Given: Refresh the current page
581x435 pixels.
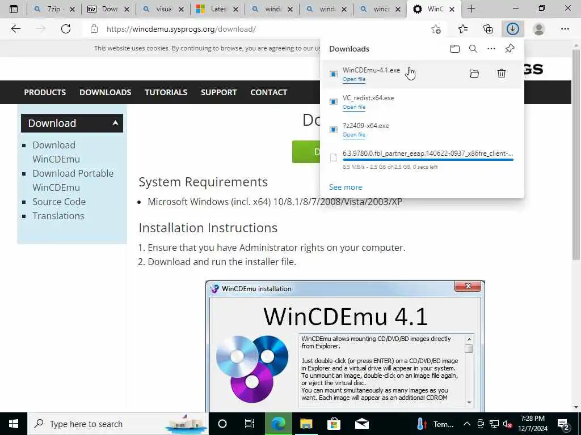Looking at the screenshot, I should coord(66,29).
